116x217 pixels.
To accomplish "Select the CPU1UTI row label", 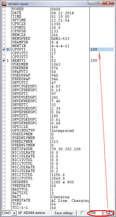I will pos(20,53).
